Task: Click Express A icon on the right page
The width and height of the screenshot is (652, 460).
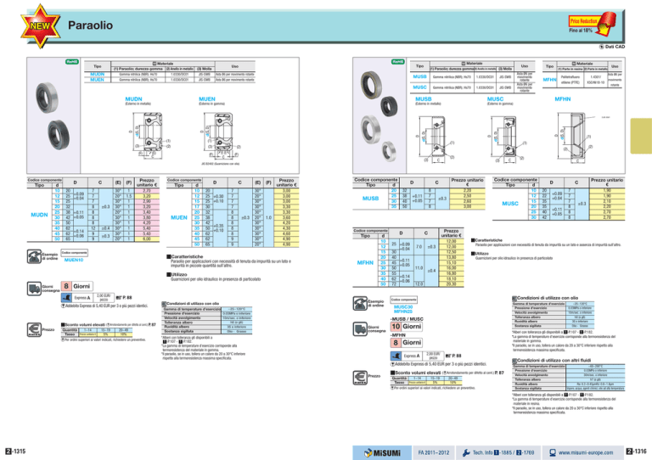Action: point(396,356)
